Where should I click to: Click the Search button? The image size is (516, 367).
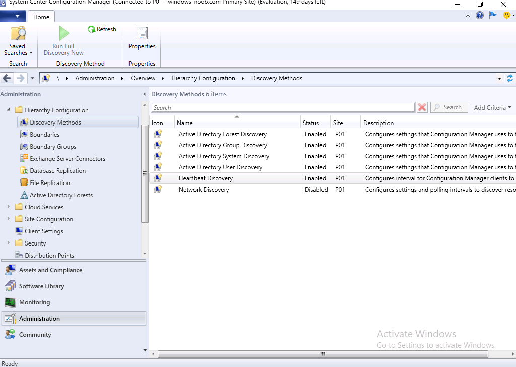(449, 107)
